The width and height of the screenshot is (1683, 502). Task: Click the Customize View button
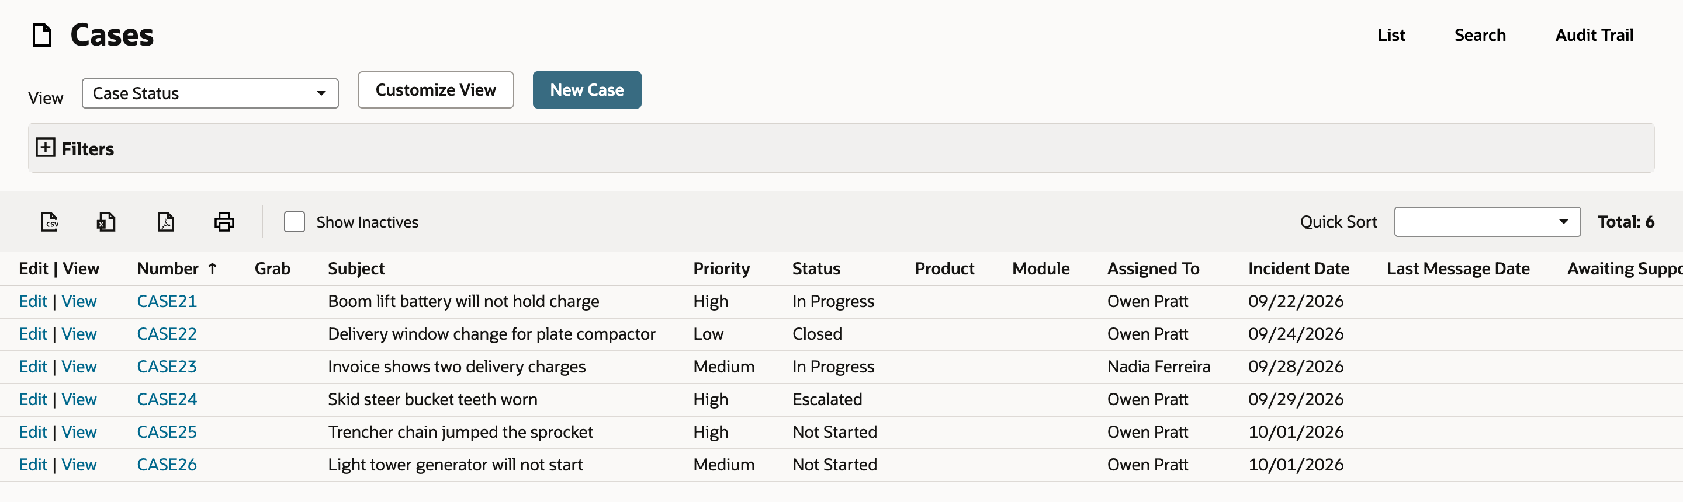[x=436, y=90]
